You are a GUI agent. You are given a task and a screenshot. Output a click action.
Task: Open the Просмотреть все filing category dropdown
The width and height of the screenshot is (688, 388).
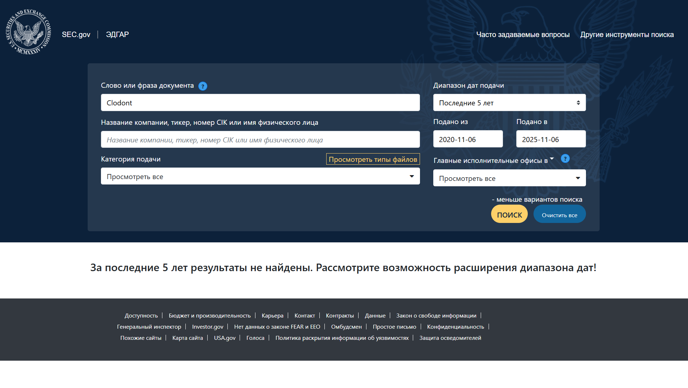(260, 176)
